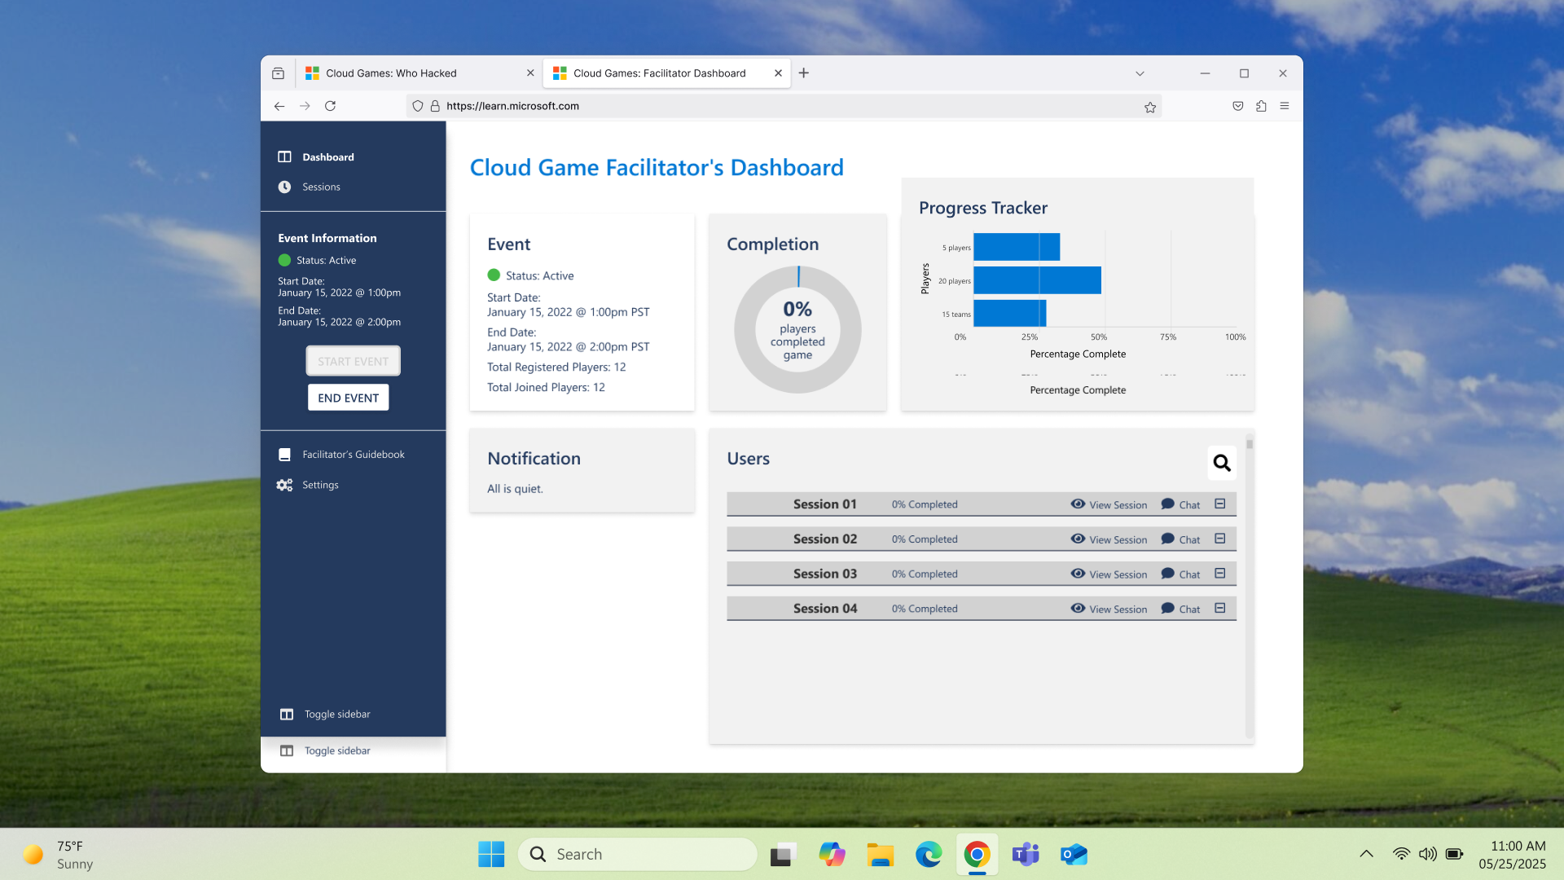Image resolution: width=1564 pixels, height=880 pixels.
Task: Click the END EVENT button
Action: [348, 398]
